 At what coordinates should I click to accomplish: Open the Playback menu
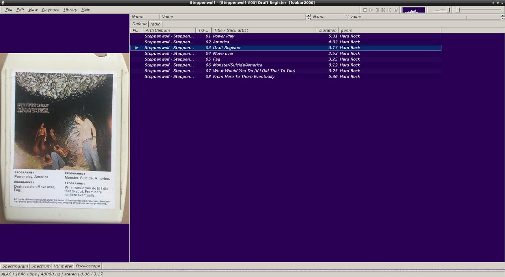50,10
